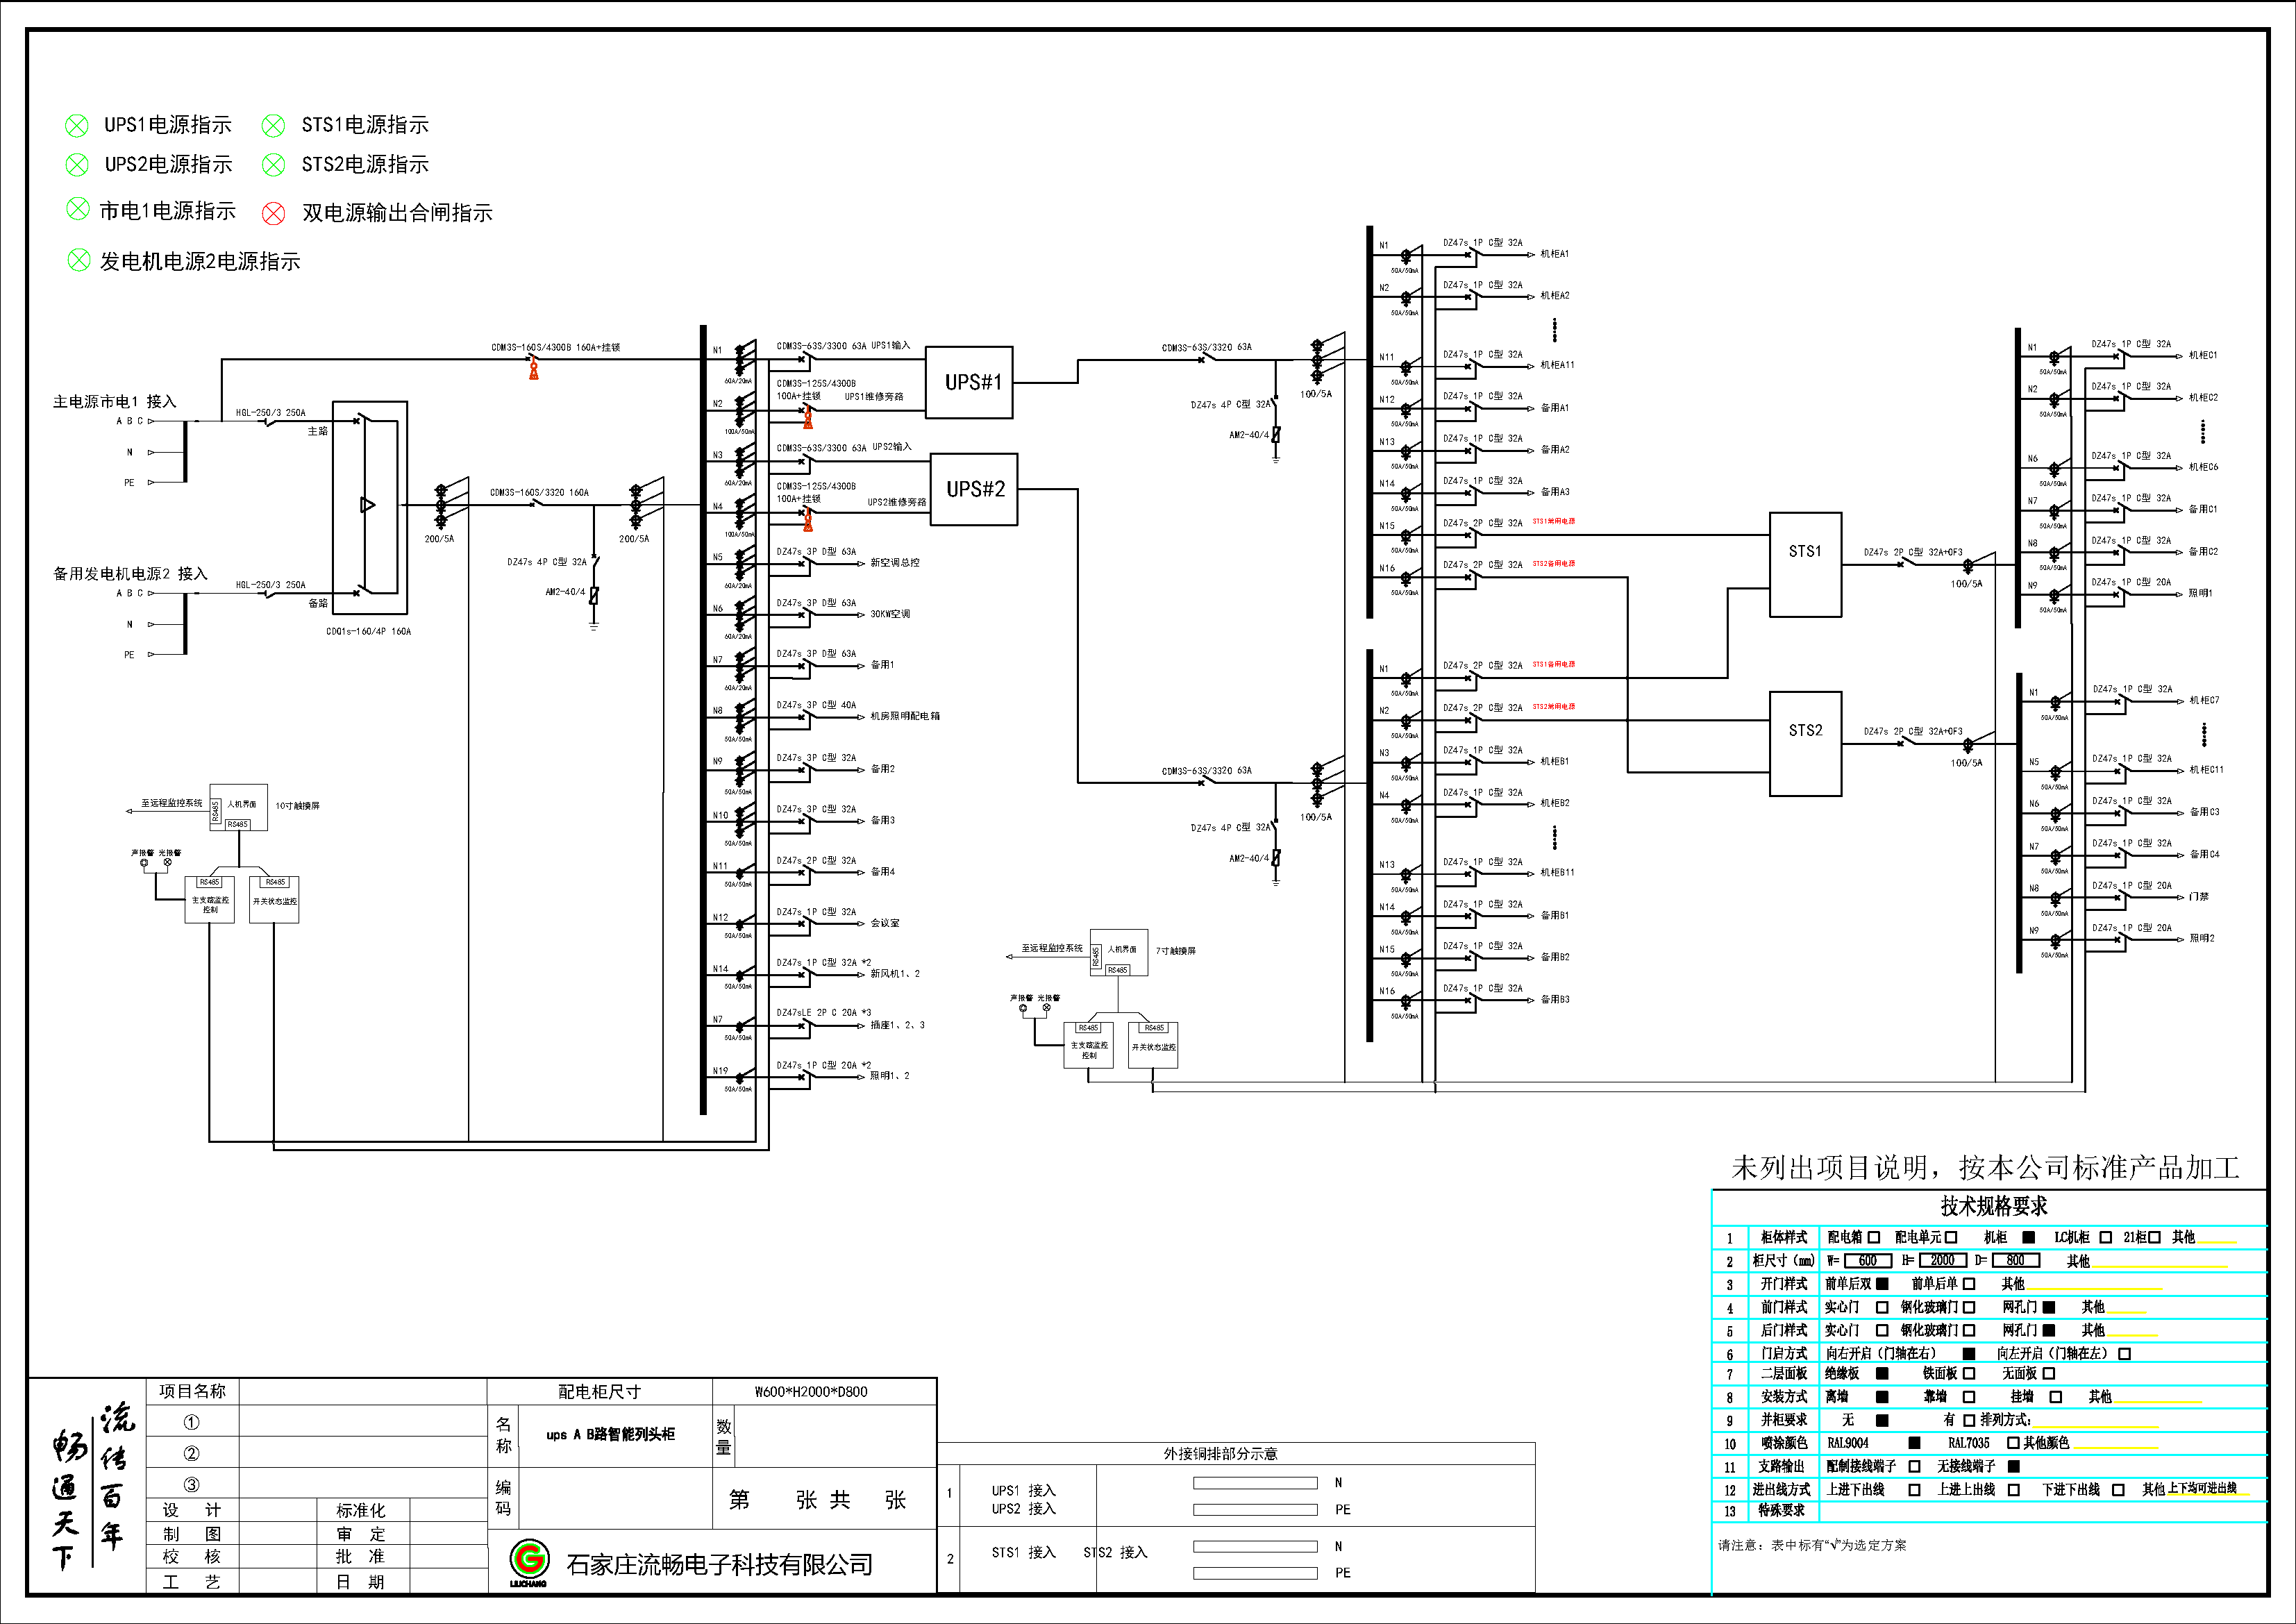The width and height of the screenshot is (2296, 1624).
Task: Select the STS1 transfer switch block
Action: [x=1805, y=564]
